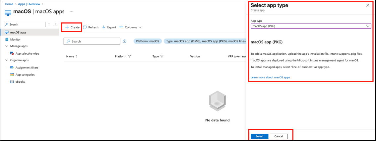Open App selective wipe
Viewport: 376px width, 141px height.
pyautogui.click(x=27, y=53)
